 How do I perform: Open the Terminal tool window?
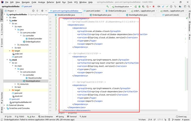pos(72,117)
